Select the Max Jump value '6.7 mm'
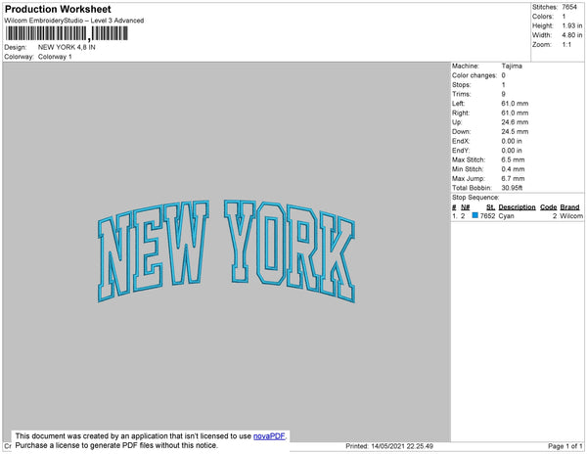 (x=513, y=178)
